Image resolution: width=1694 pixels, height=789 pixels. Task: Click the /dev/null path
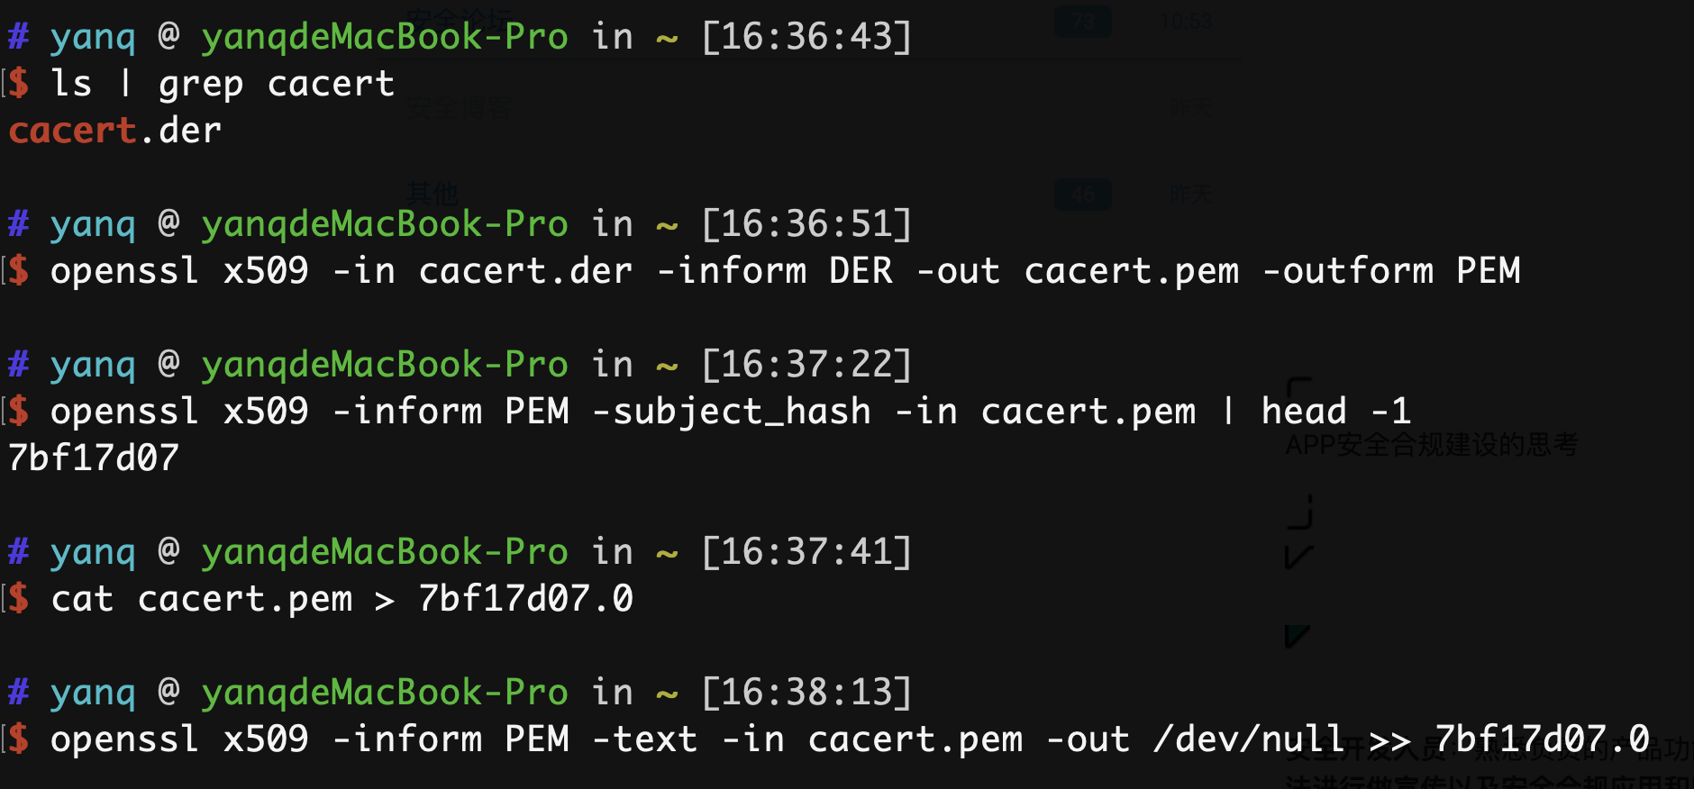click(1248, 739)
